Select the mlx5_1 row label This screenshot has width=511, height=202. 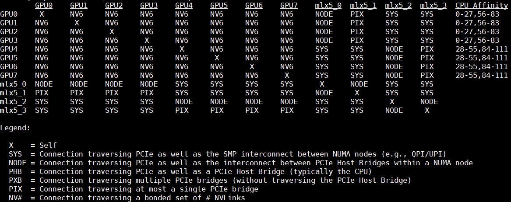pos(13,93)
